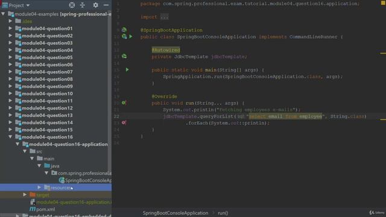This screenshot has width=386, height=217.
Task: Select module04-question08 in project tree
Action: 47,79
